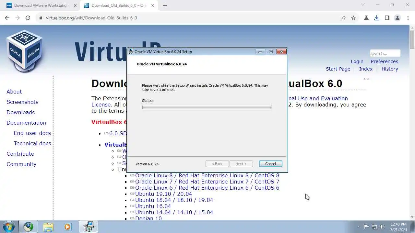Click the Action Center flag tray icon
The height and width of the screenshot is (233, 415).
coord(366,227)
